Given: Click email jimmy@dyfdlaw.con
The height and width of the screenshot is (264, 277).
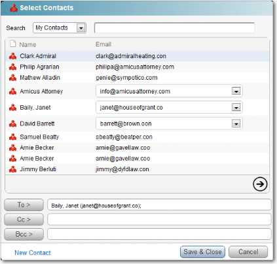Looking at the screenshot, I should (122, 169).
